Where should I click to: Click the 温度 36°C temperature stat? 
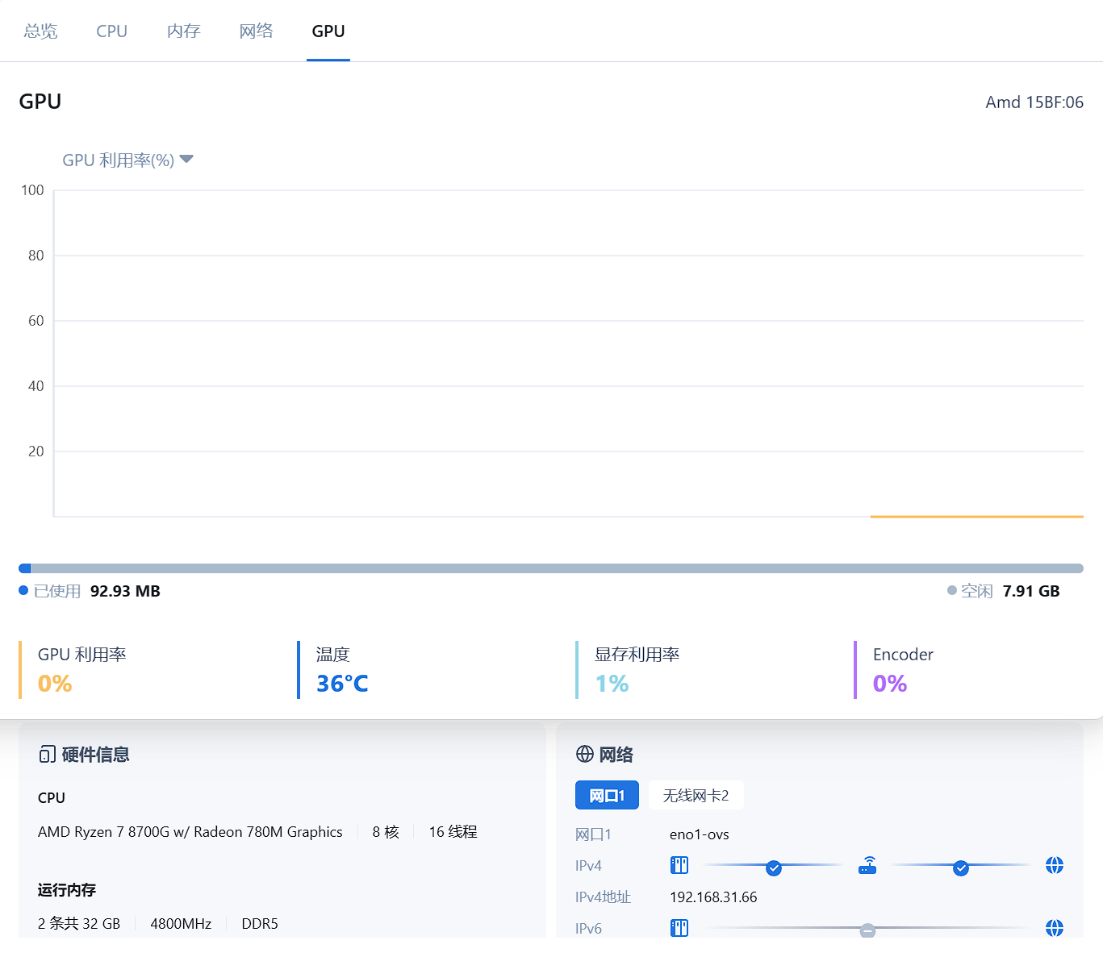click(342, 670)
